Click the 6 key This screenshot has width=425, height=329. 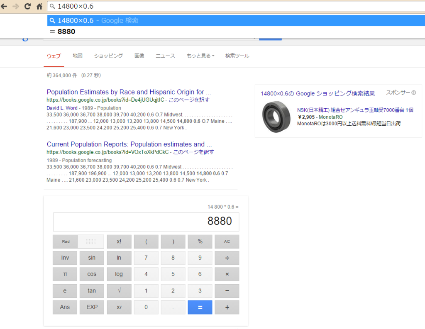[200, 274]
